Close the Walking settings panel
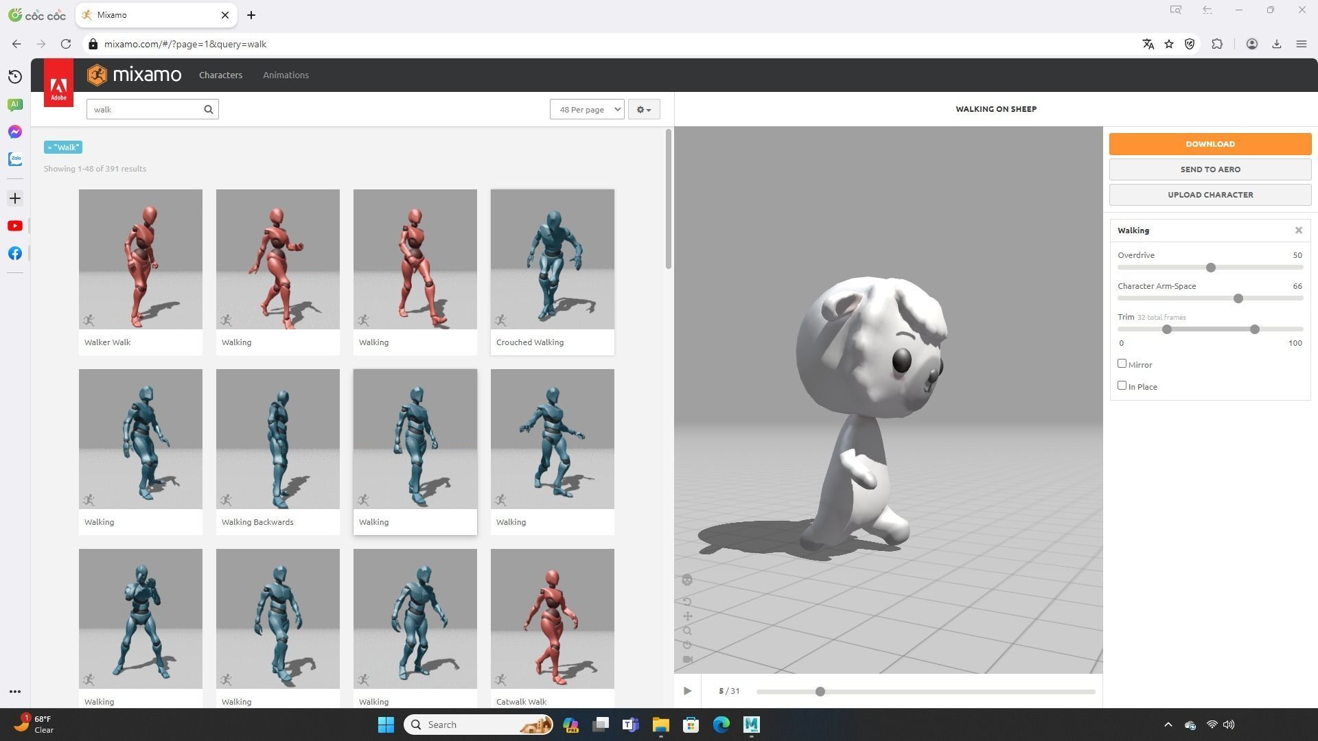 click(x=1298, y=231)
